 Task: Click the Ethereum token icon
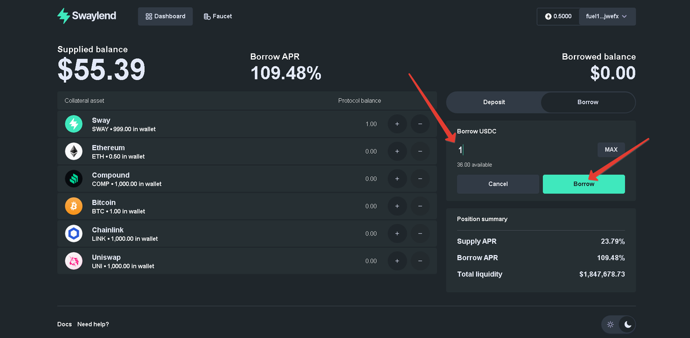pyautogui.click(x=74, y=151)
